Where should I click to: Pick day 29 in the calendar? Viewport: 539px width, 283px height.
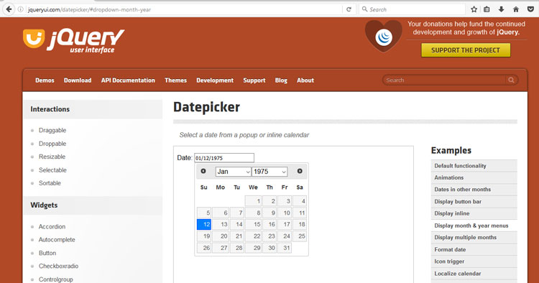(254, 248)
